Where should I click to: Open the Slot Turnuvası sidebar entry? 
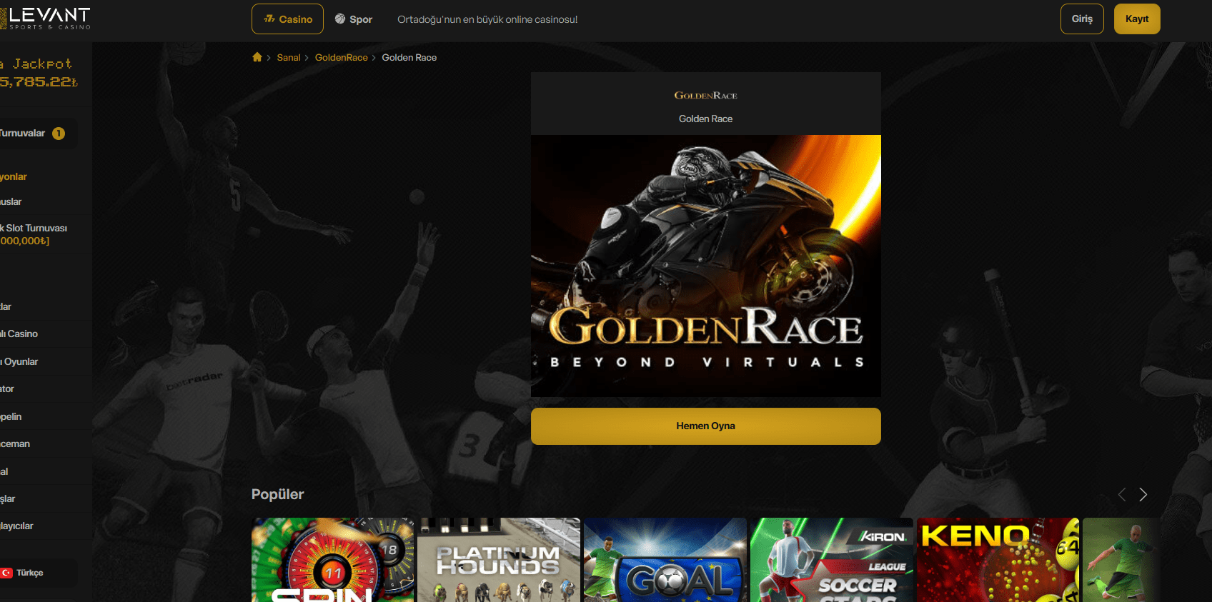34,234
